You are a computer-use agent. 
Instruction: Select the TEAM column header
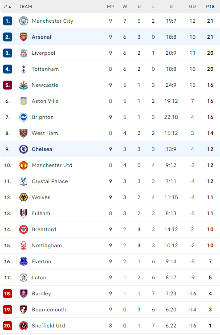[x=25, y=7]
